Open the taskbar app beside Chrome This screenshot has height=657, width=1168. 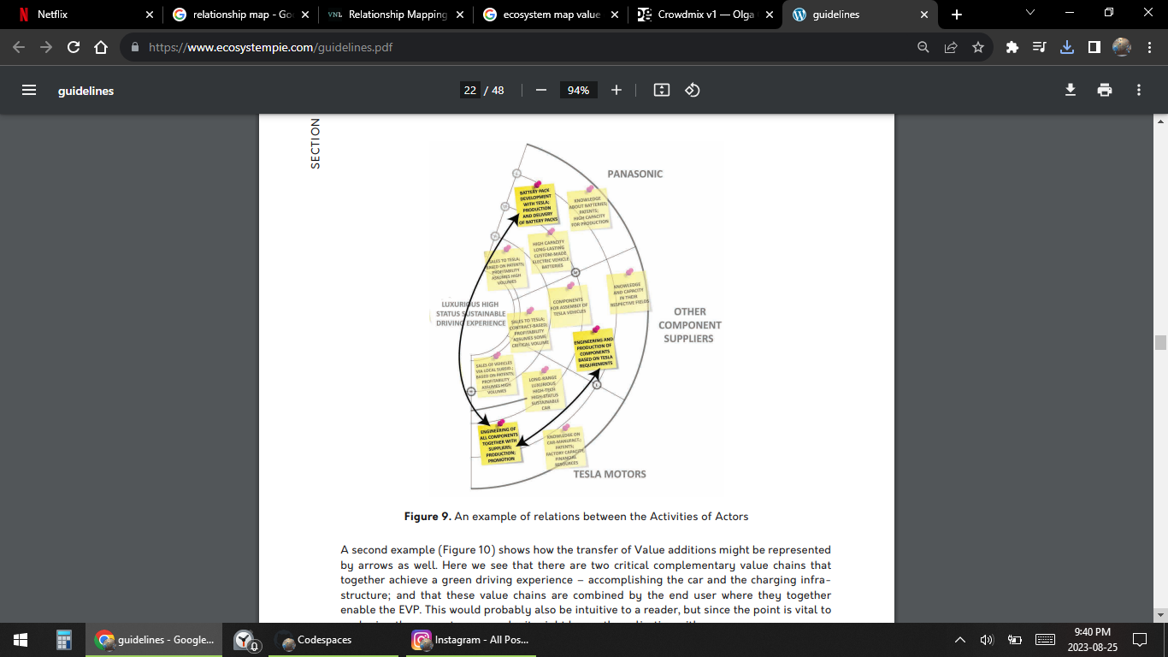tap(245, 640)
